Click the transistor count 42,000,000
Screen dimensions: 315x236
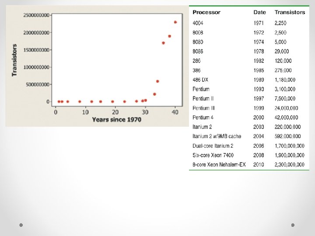click(x=286, y=118)
